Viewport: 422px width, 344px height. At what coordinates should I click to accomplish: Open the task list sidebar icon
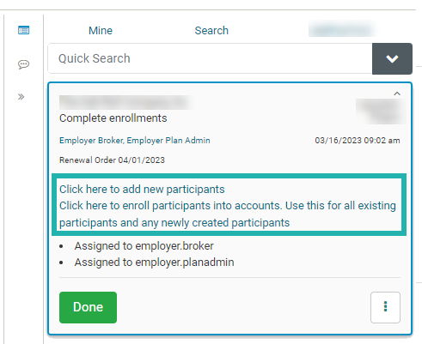(x=23, y=30)
